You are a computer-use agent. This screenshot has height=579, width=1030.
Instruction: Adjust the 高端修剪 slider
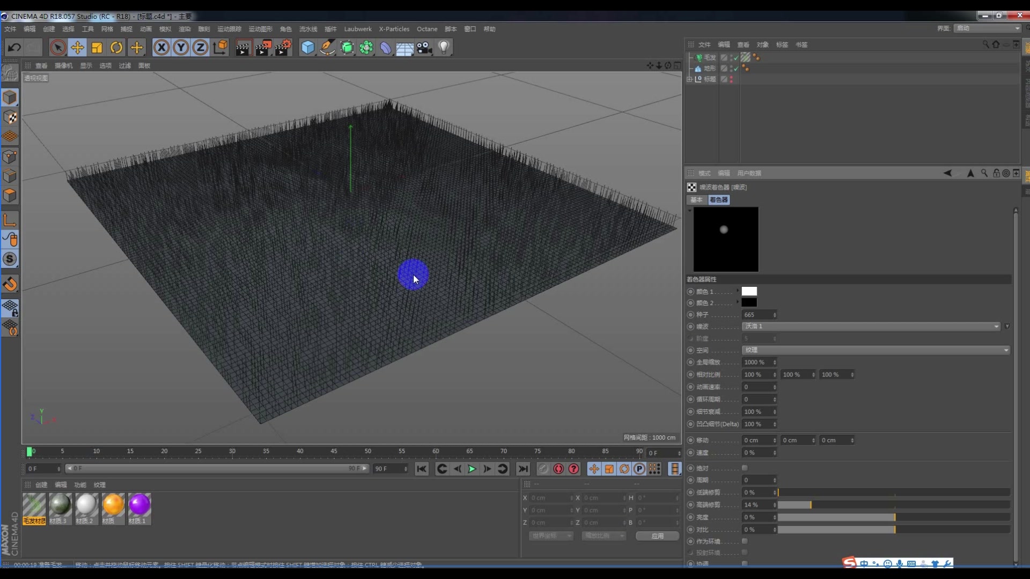pos(894,505)
